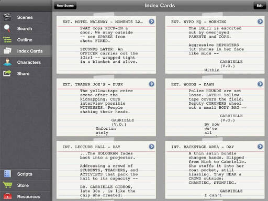The height and width of the screenshot is (201, 268).
Task: Select the EXT. NYPD HQ - MORNING heading
Action: 199,22
